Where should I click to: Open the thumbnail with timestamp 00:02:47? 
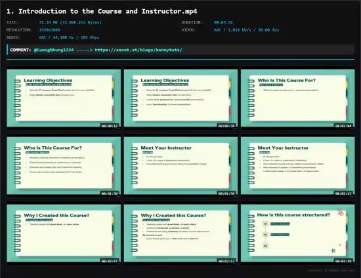(64, 233)
